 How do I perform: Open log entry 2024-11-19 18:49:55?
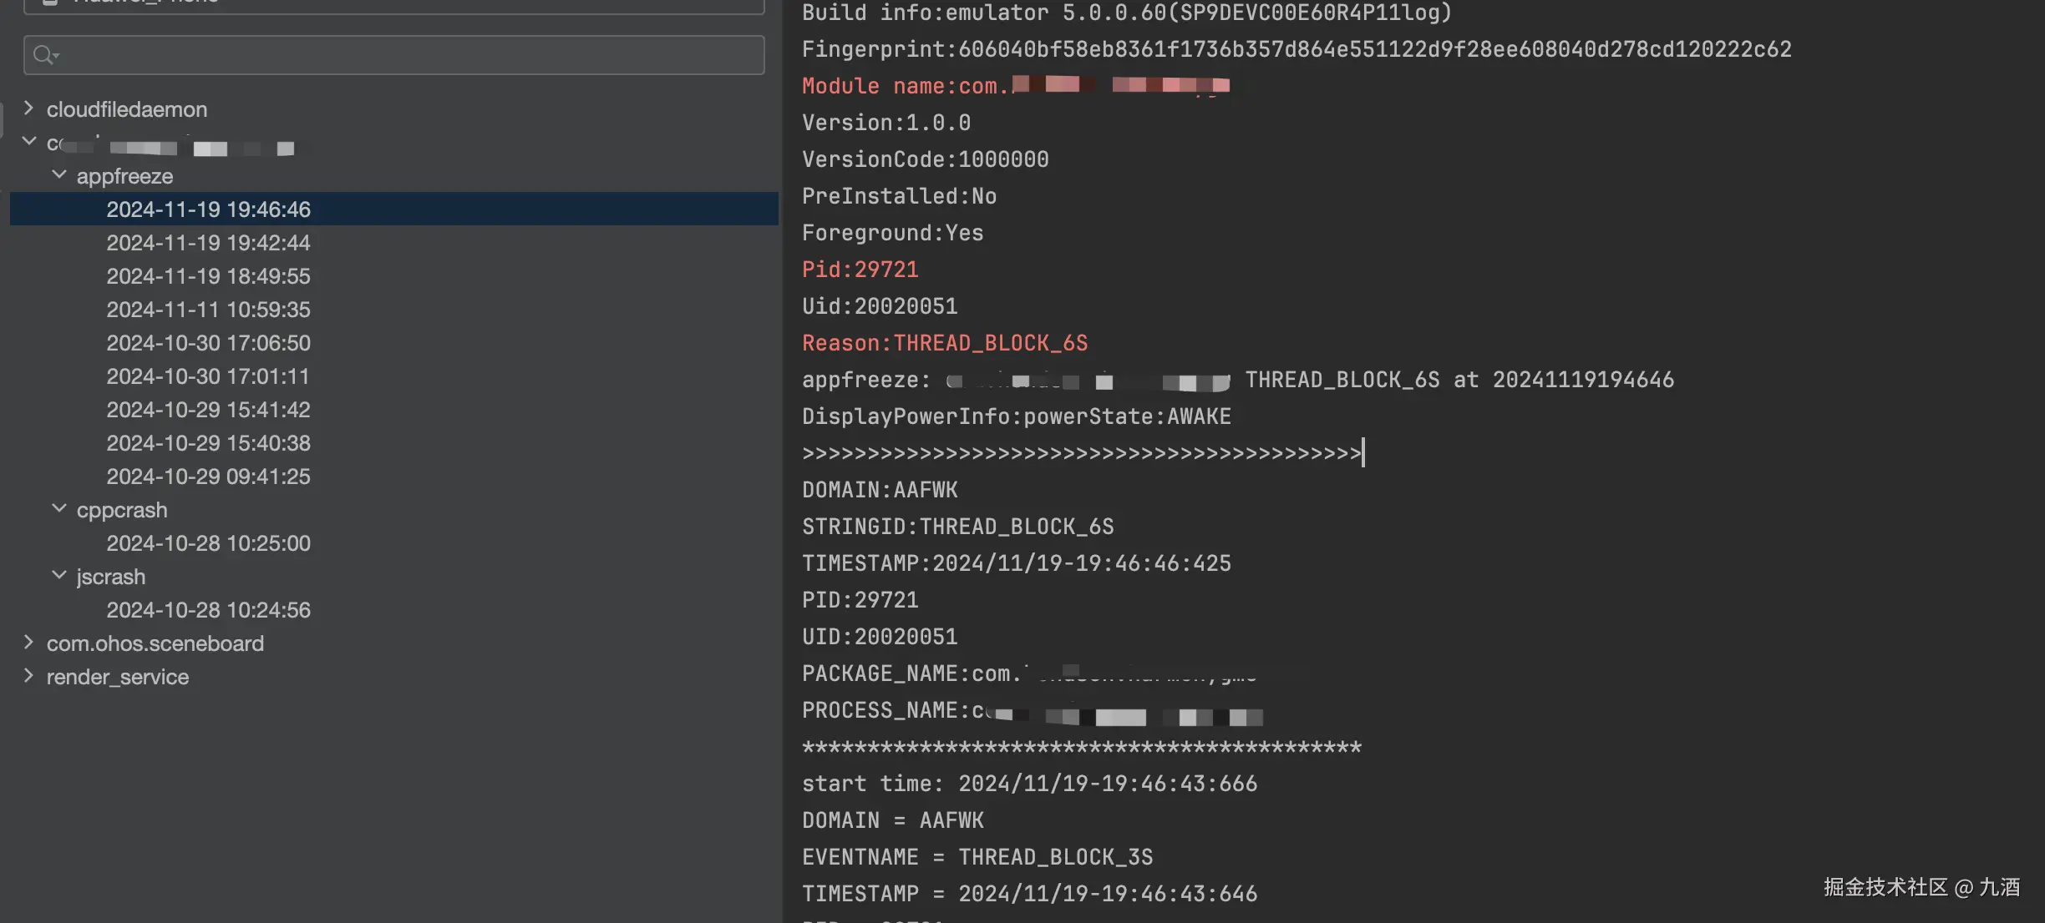pos(208,276)
